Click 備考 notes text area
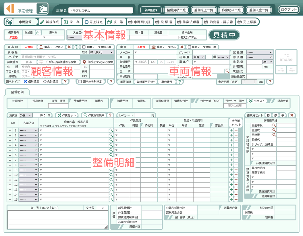The height and width of the screenshot is (236, 303). [58, 220]
